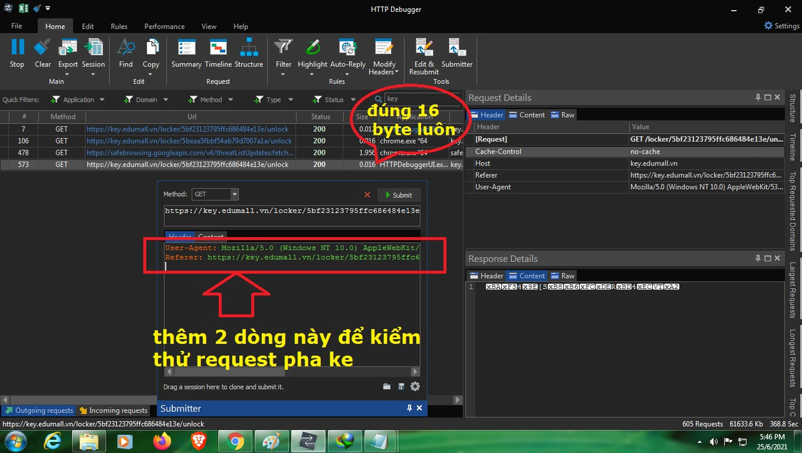Screen dimensions: 802x453
Task: Select the Content tab in Request Details
Action: click(527, 115)
